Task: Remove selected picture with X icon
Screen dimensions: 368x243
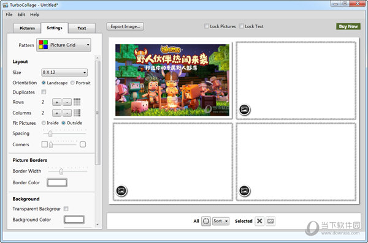Action: coord(259,221)
